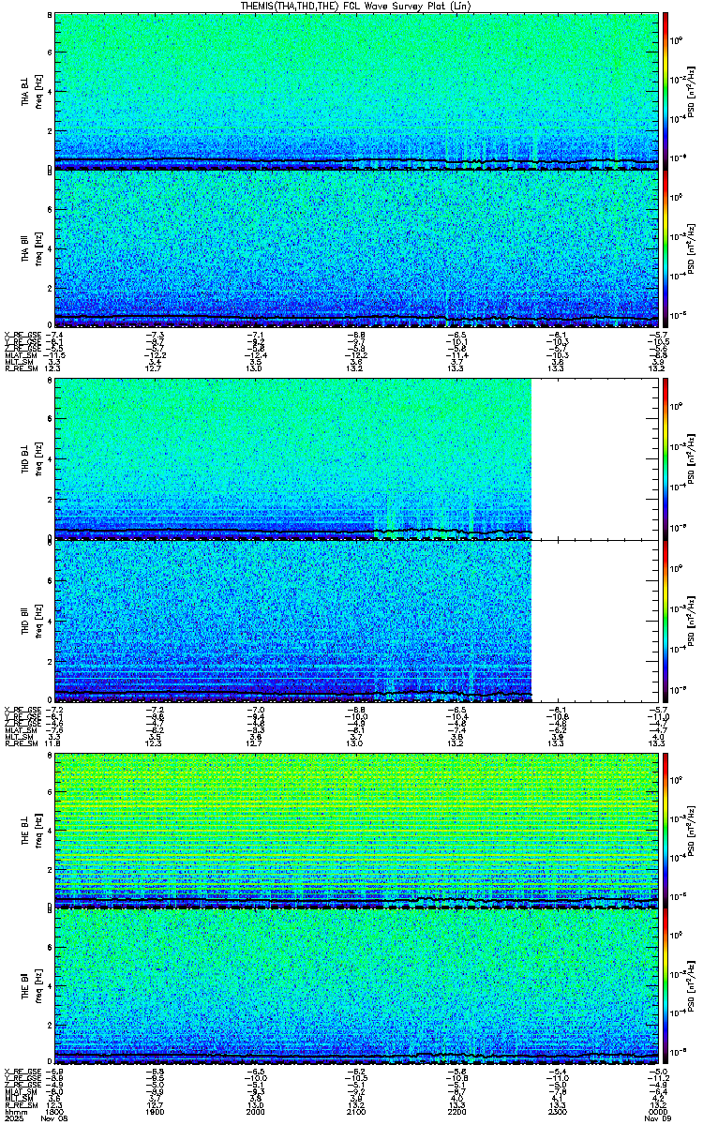
Task: Click the 1900 time tick label
Action: tap(156, 1112)
